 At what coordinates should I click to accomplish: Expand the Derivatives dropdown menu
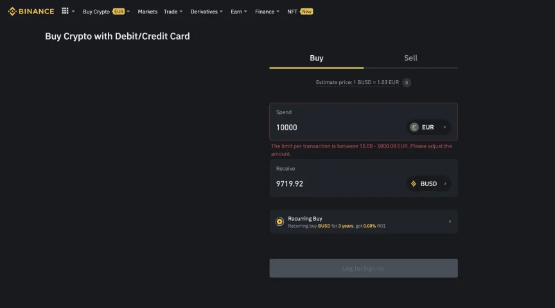click(x=207, y=12)
